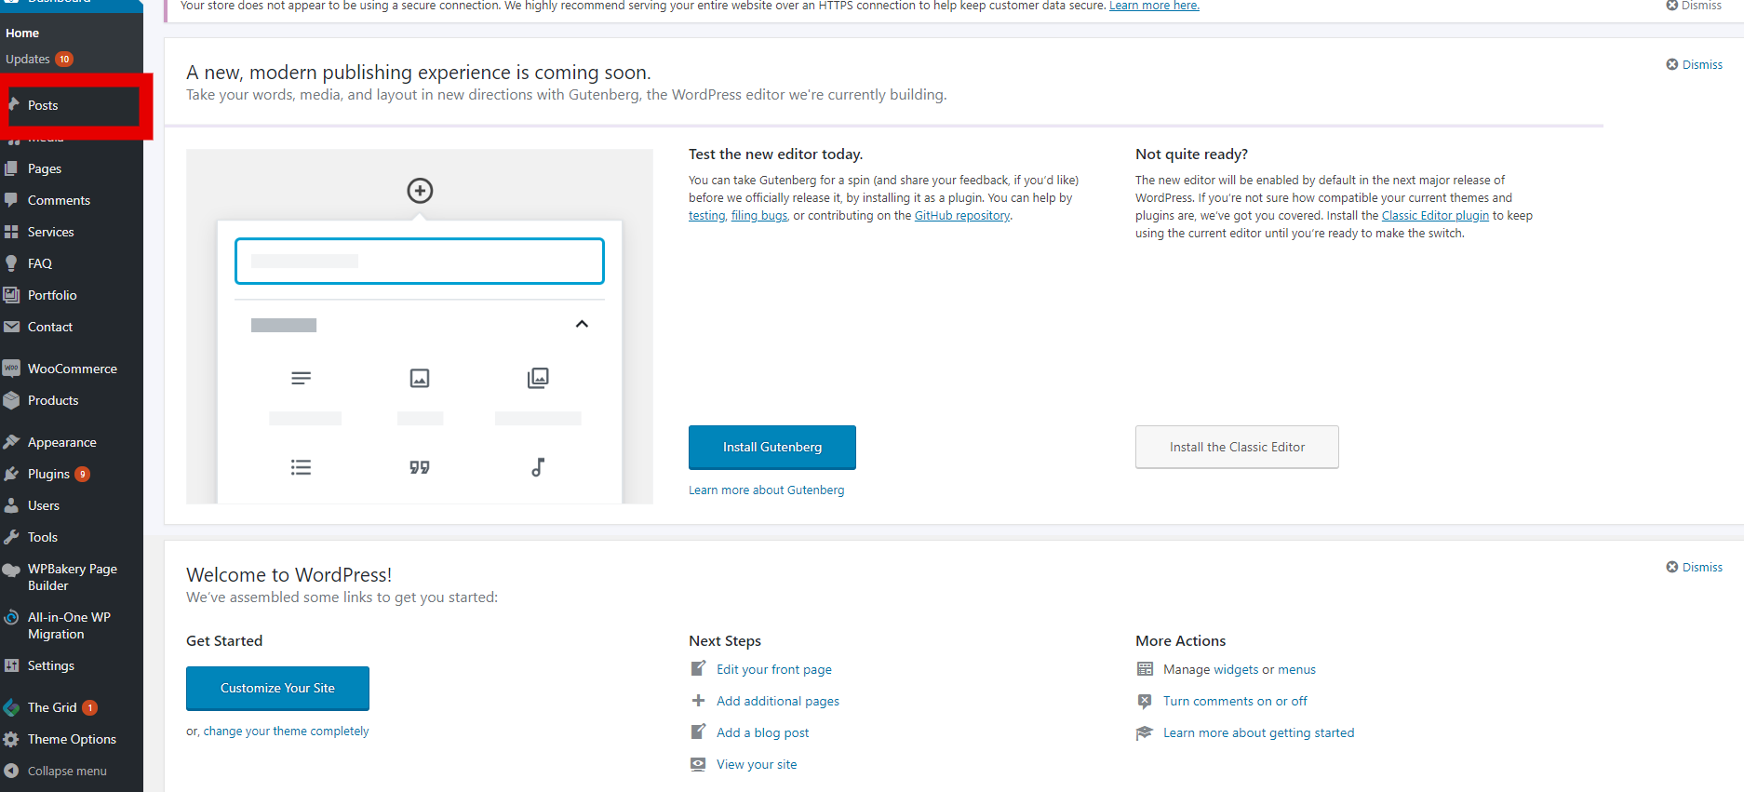
Task: Click the Appearance paintbrush icon
Action: pyautogui.click(x=11, y=442)
